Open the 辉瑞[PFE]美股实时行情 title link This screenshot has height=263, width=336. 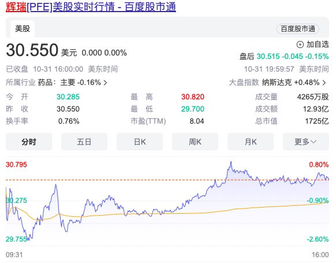(x=91, y=7)
